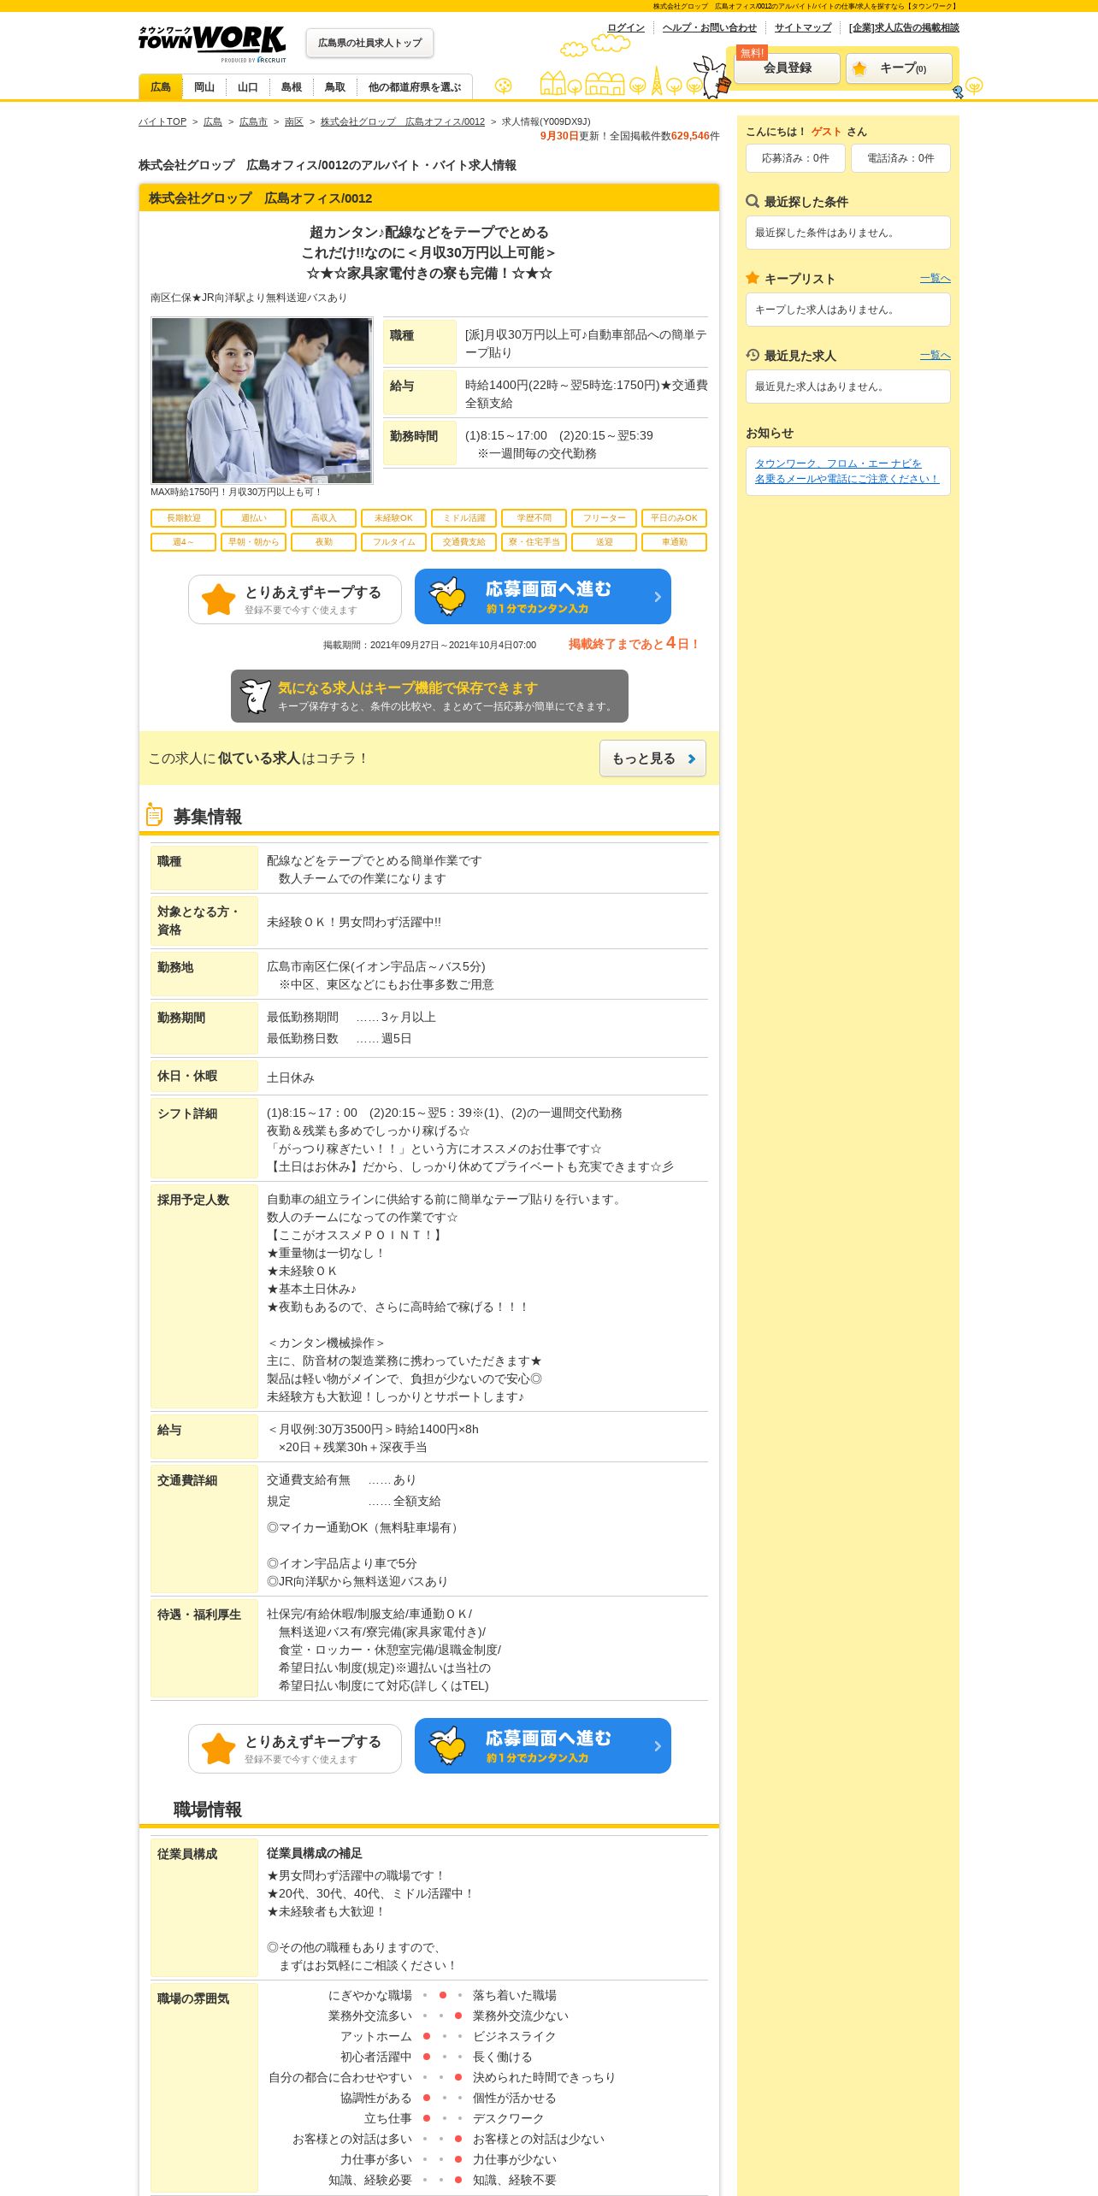Click the upper とりあえずキープする star button
Viewport: 1098px width, 2196px height.
click(x=295, y=599)
